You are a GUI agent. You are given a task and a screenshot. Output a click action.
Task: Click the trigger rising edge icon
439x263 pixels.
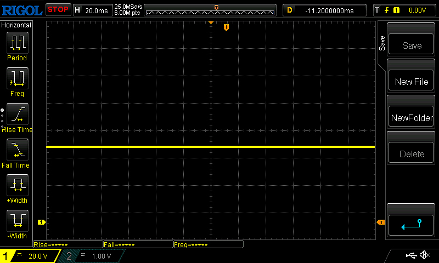click(387, 10)
